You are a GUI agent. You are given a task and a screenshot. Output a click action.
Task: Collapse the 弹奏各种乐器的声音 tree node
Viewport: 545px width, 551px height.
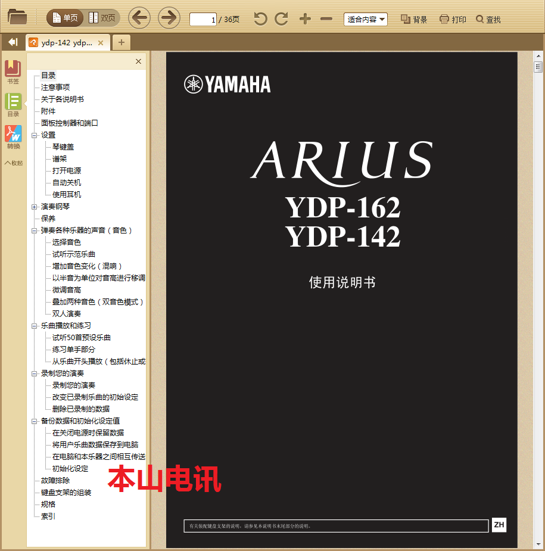tap(34, 231)
